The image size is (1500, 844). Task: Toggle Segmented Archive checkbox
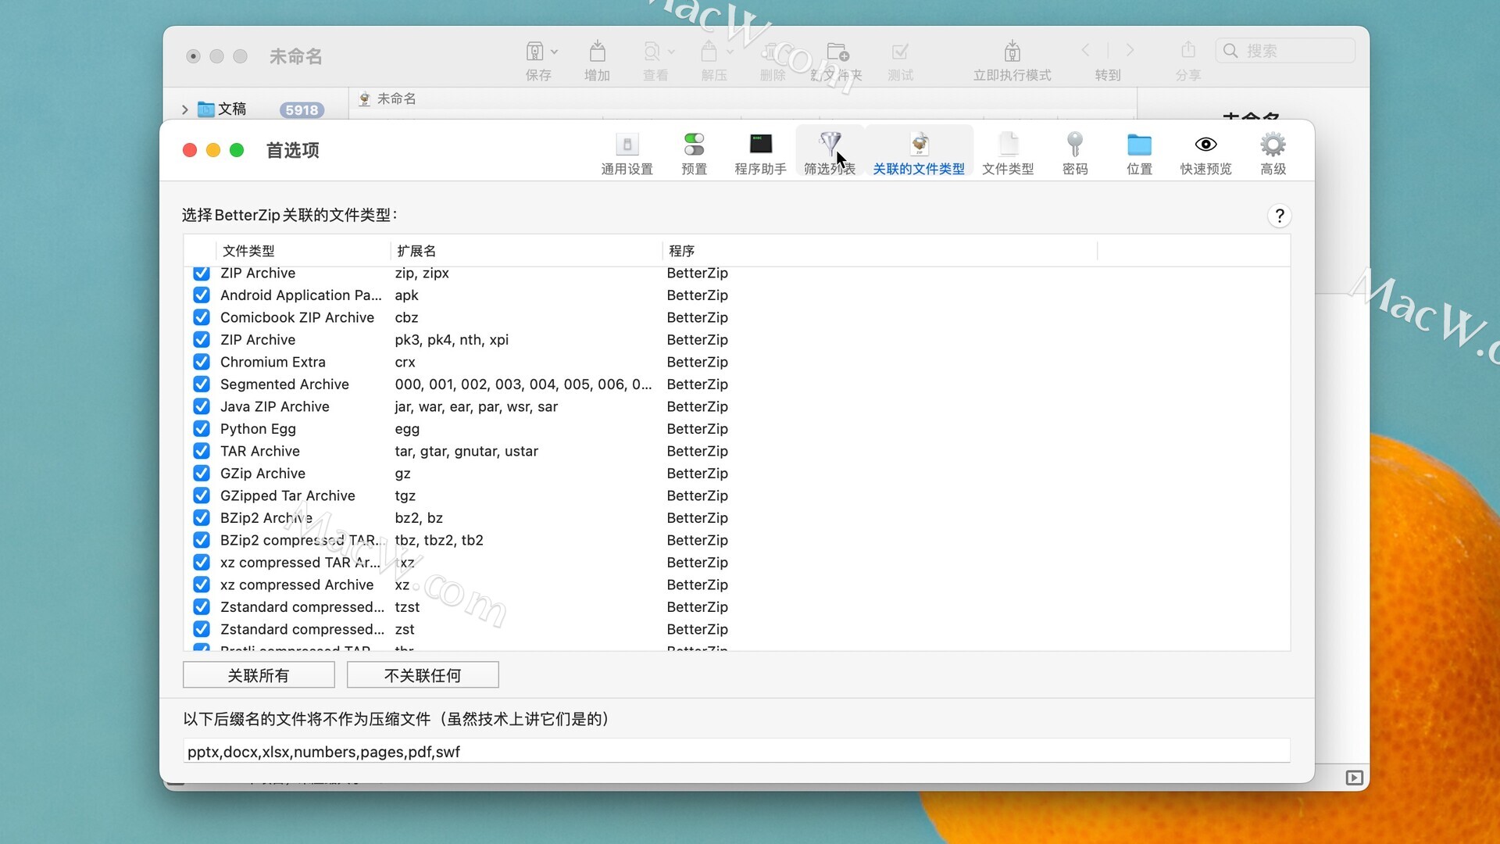(202, 384)
